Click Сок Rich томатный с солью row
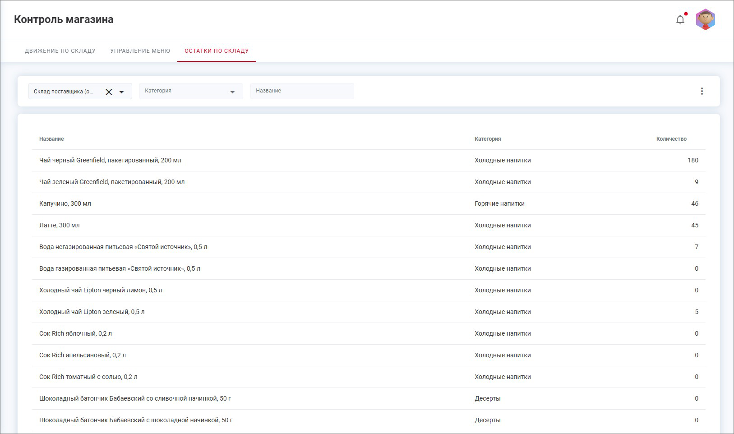Screen dimensions: 734x434 click(x=88, y=377)
